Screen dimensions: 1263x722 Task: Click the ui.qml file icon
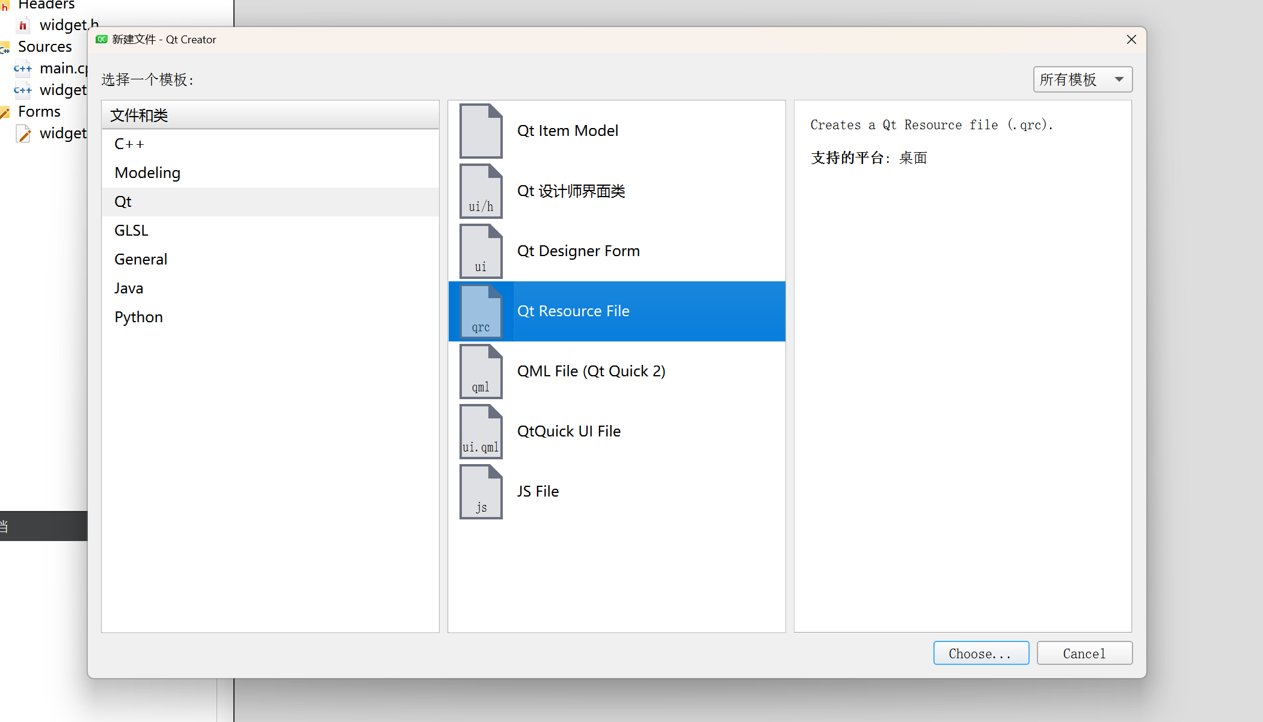481,432
